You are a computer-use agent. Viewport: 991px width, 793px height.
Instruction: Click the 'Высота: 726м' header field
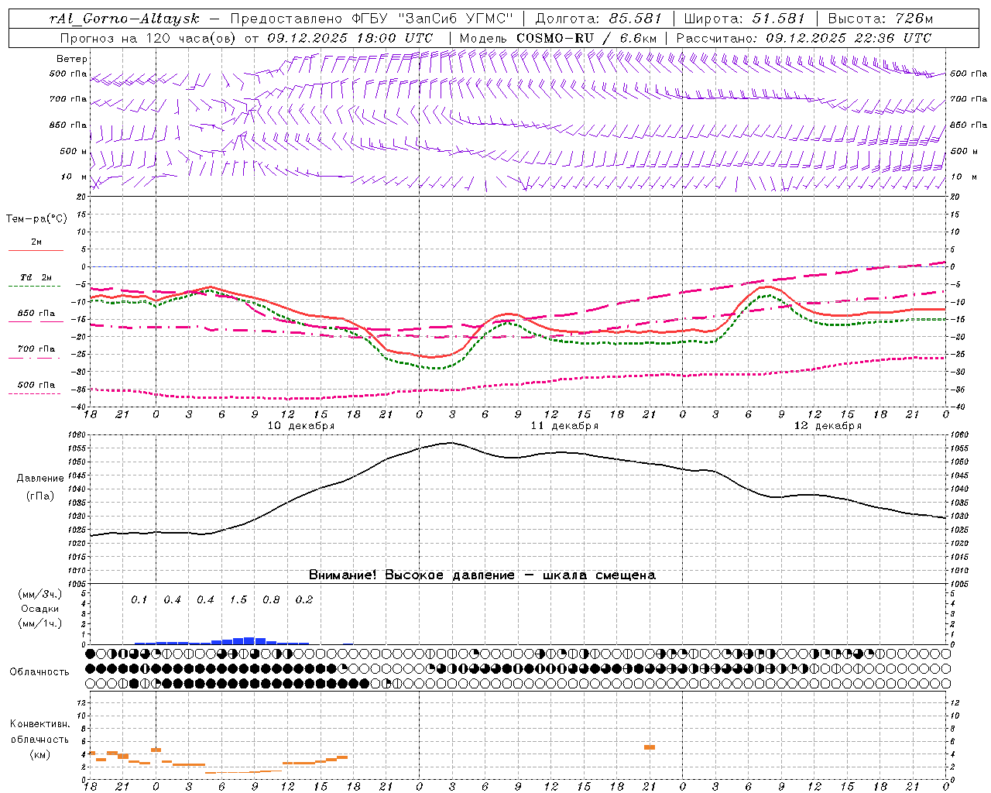point(880,19)
